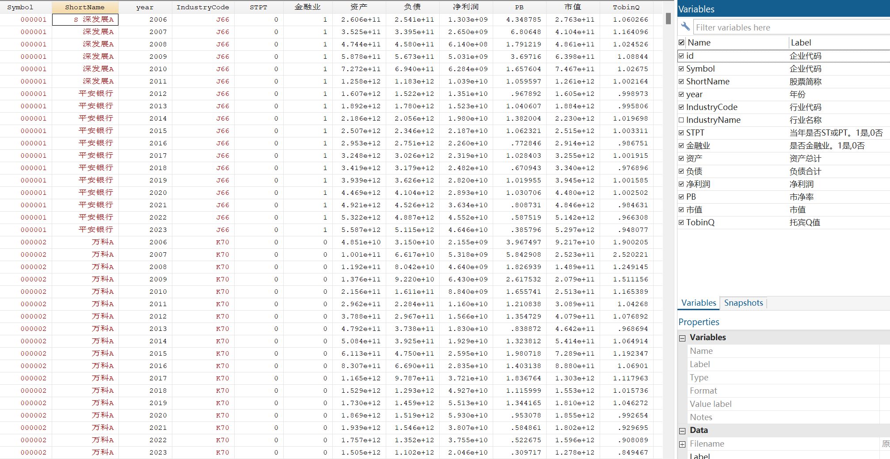
Task: Collapse the Data properties section
Action: tap(682, 431)
